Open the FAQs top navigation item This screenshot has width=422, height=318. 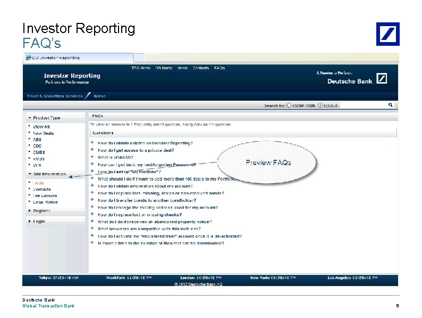(220, 68)
